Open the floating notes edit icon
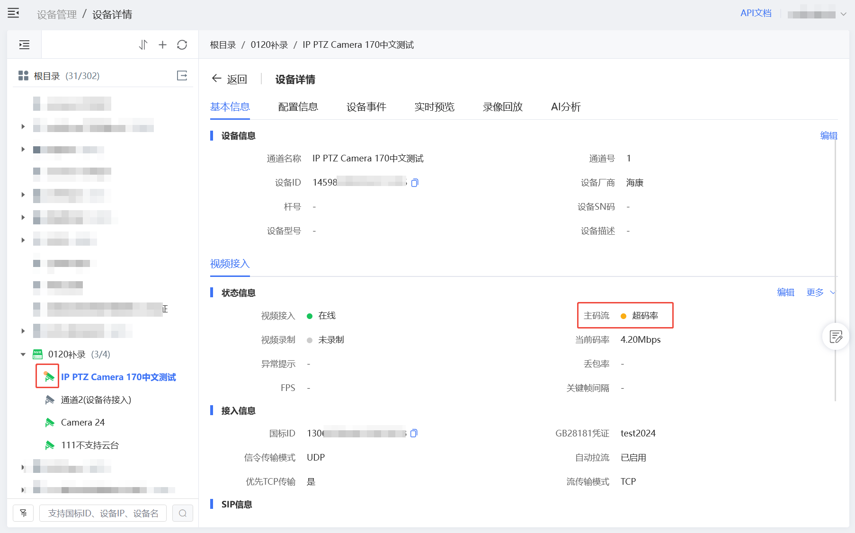Screen dimensions: 855x533 (x=836, y=337)
